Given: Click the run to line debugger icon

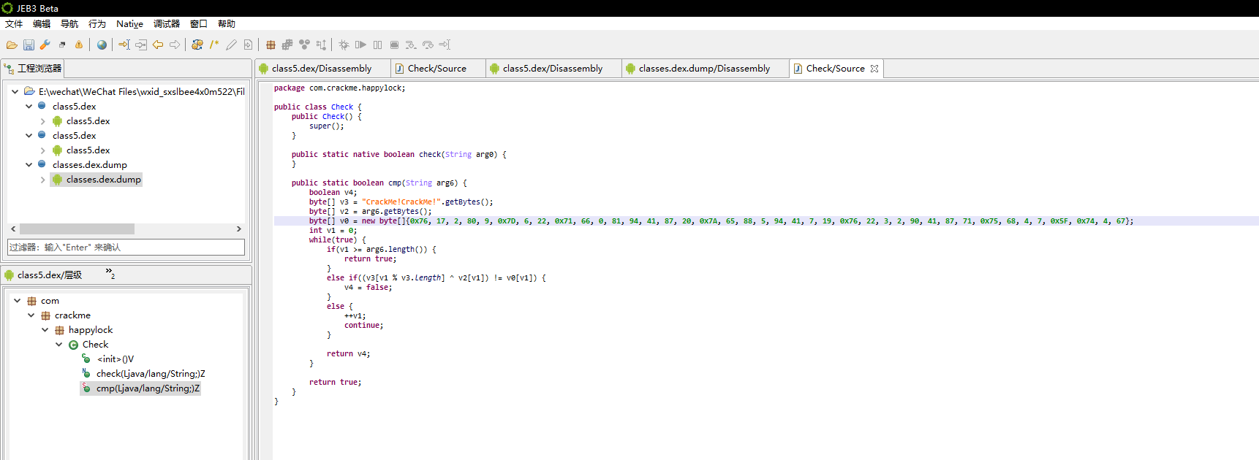Looking at the screenshot, I should pyautogui.click(x=445, y=45).
